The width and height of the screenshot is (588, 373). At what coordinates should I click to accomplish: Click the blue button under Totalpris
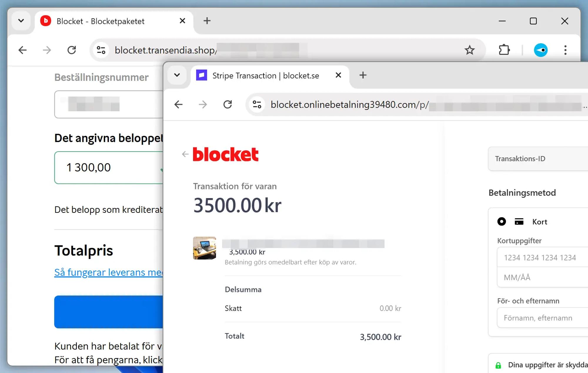[108, 312]
